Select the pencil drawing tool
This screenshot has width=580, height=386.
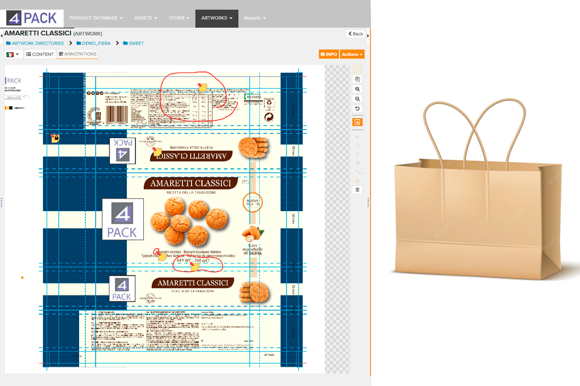pos(357,154)
